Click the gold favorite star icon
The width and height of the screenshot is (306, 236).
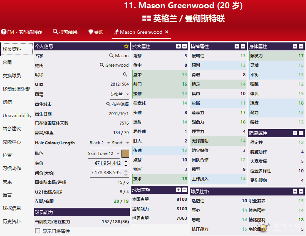(126, 46)
